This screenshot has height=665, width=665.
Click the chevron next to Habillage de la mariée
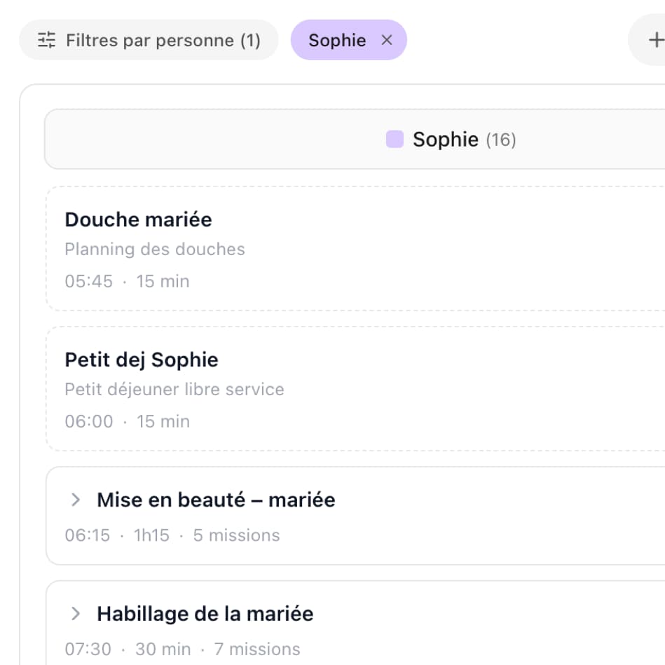point(75,613)
